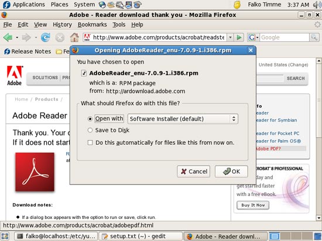Click the trash icon in bottom panel
This screenshot has width=322, height=241.
click(x=318, y=236)
